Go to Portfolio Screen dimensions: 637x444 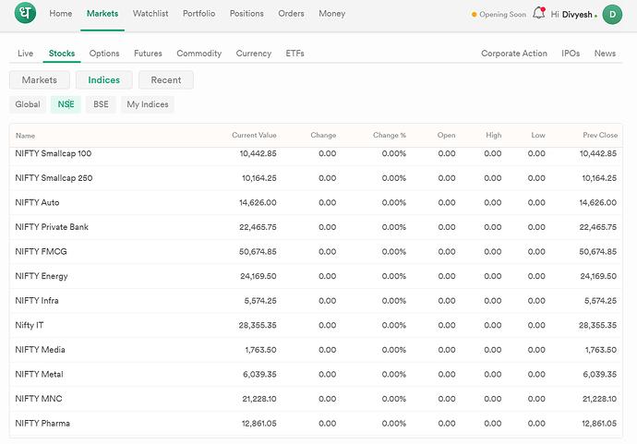point(199,14)
